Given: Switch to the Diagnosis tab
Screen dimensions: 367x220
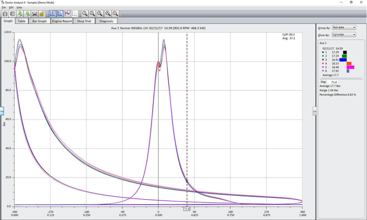Looking at the screenshot, I should (x=106, y=21).
